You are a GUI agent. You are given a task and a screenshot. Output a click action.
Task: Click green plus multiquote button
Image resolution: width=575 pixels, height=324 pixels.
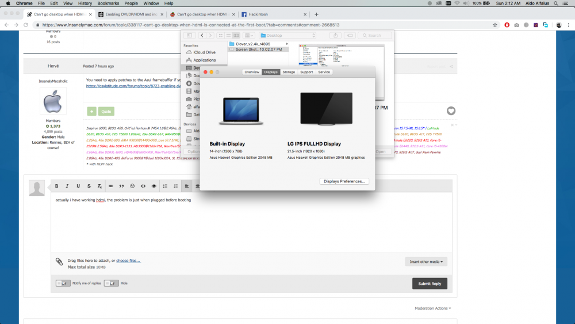[x=91, y=111]
